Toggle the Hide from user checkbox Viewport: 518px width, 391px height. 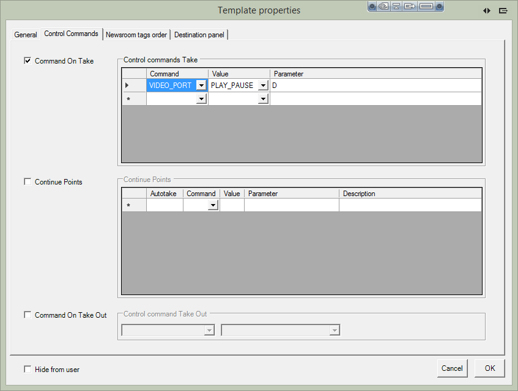click(x=28, y=369)
